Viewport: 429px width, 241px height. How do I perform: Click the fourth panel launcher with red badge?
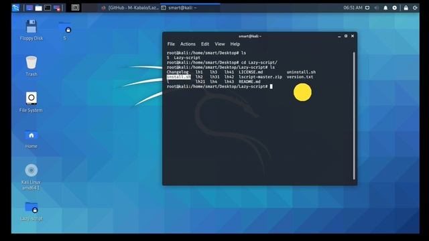[x=57, y=7]
